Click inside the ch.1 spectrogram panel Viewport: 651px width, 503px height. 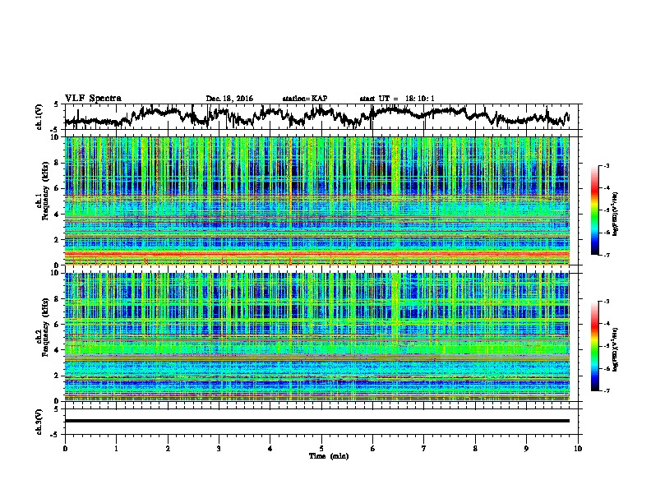[x=316, y=201]
